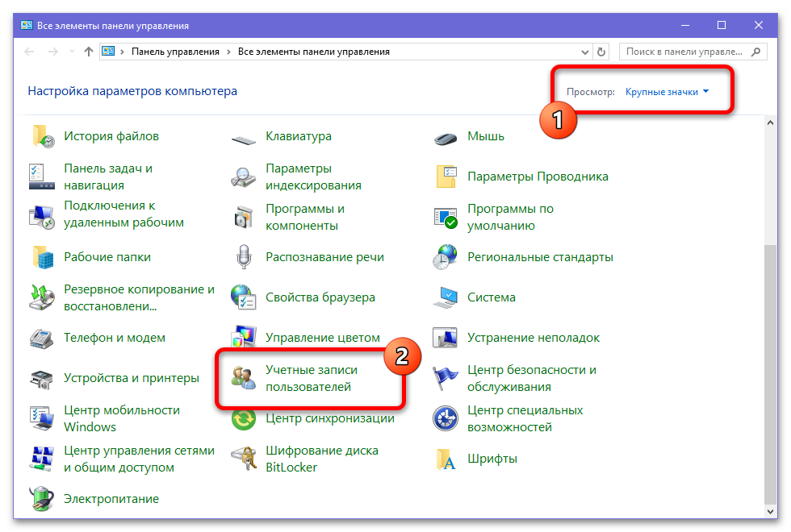
Task: Open the Электропитание link text
Action: 111,499
